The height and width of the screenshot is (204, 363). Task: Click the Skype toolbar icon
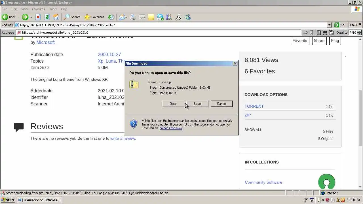160,17
